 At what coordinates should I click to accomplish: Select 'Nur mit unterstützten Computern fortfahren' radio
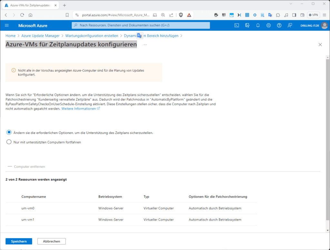(x=9, y=142)
